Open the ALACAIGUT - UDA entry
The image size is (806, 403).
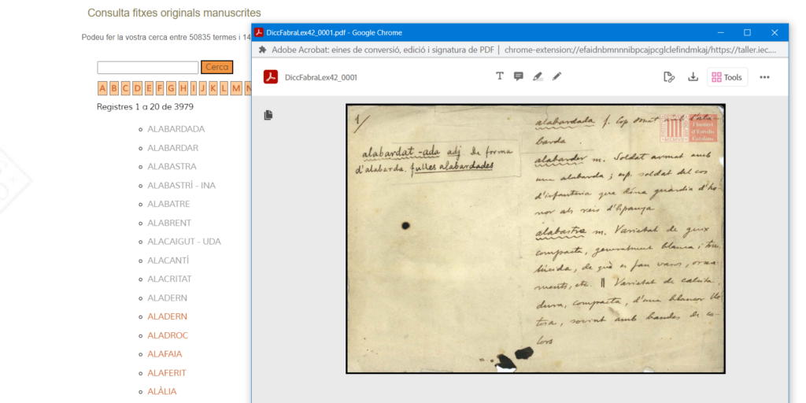point(184,242)
